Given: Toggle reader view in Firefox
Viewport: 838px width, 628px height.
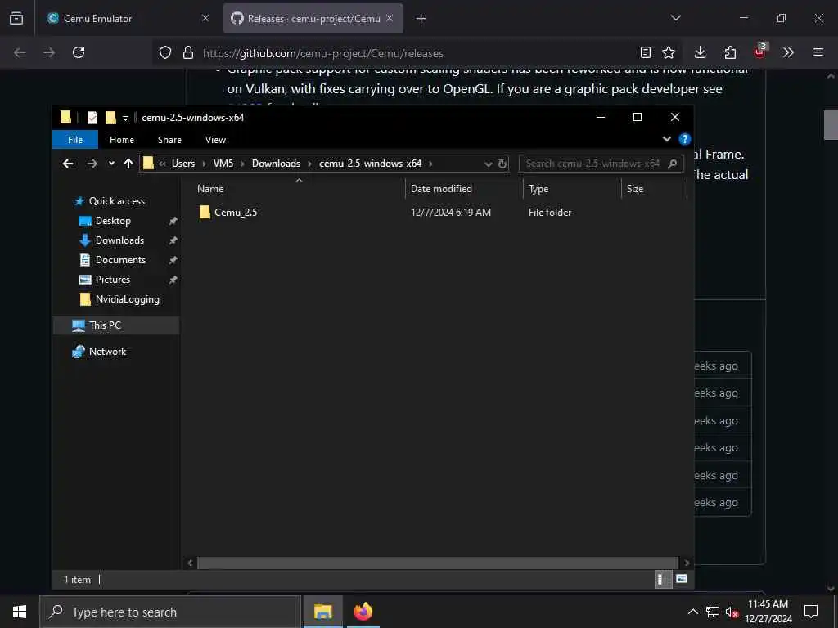Looking at the screenshot, I should tap(646, 52).
